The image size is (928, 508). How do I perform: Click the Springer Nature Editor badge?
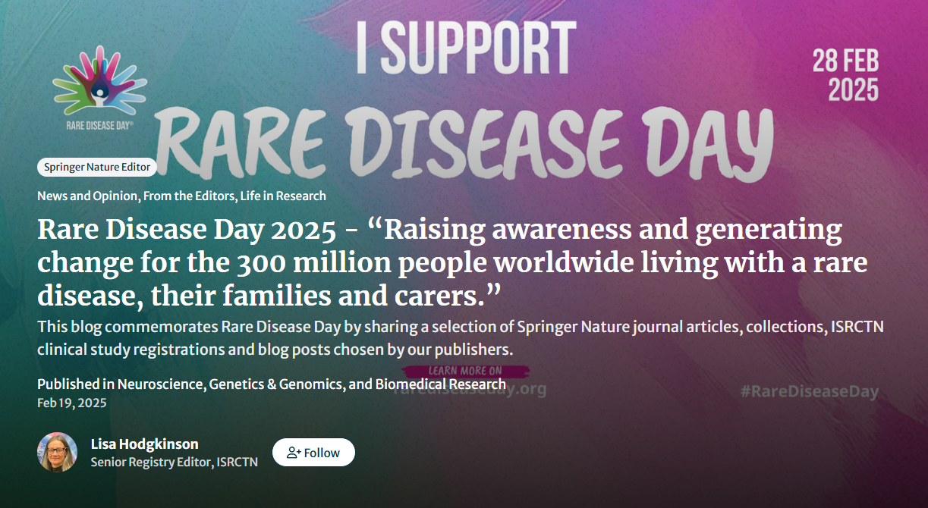click(97, 168)
